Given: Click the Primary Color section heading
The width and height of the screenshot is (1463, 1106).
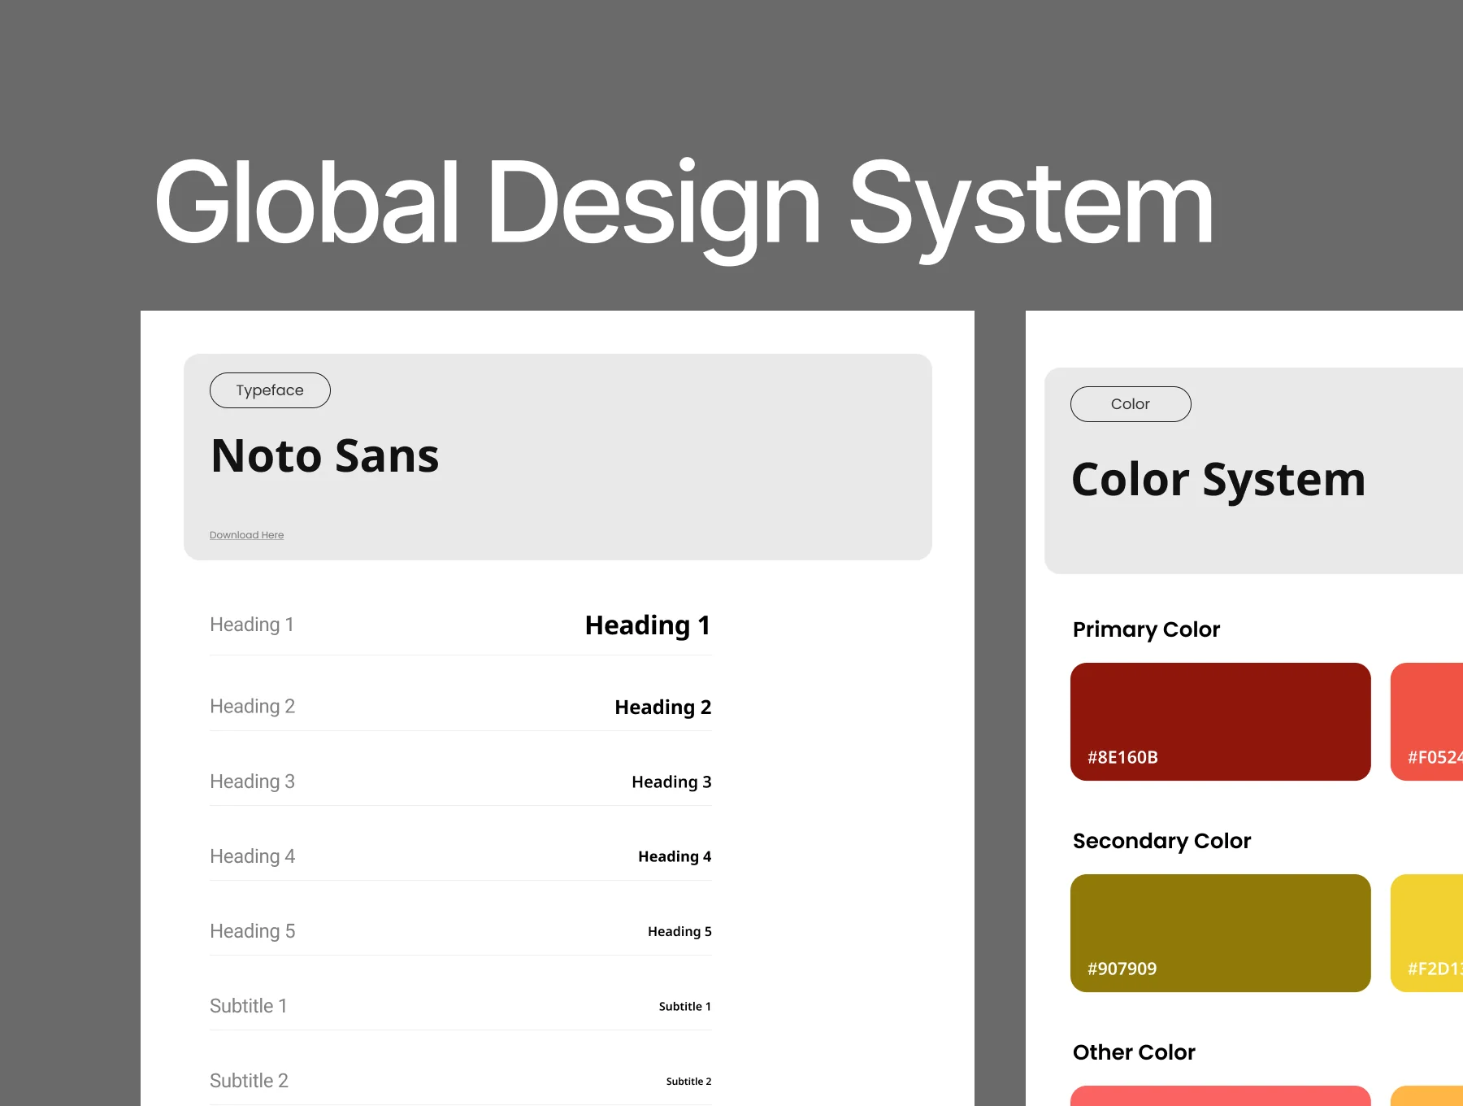Looking at the screenshot, I should coord(1146,629).
